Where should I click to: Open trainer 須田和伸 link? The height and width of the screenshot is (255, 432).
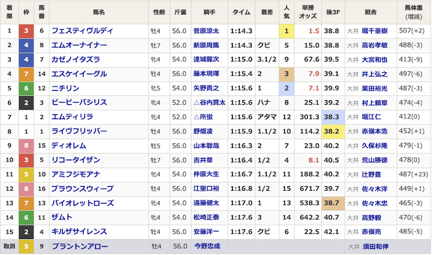coord(375,246)
